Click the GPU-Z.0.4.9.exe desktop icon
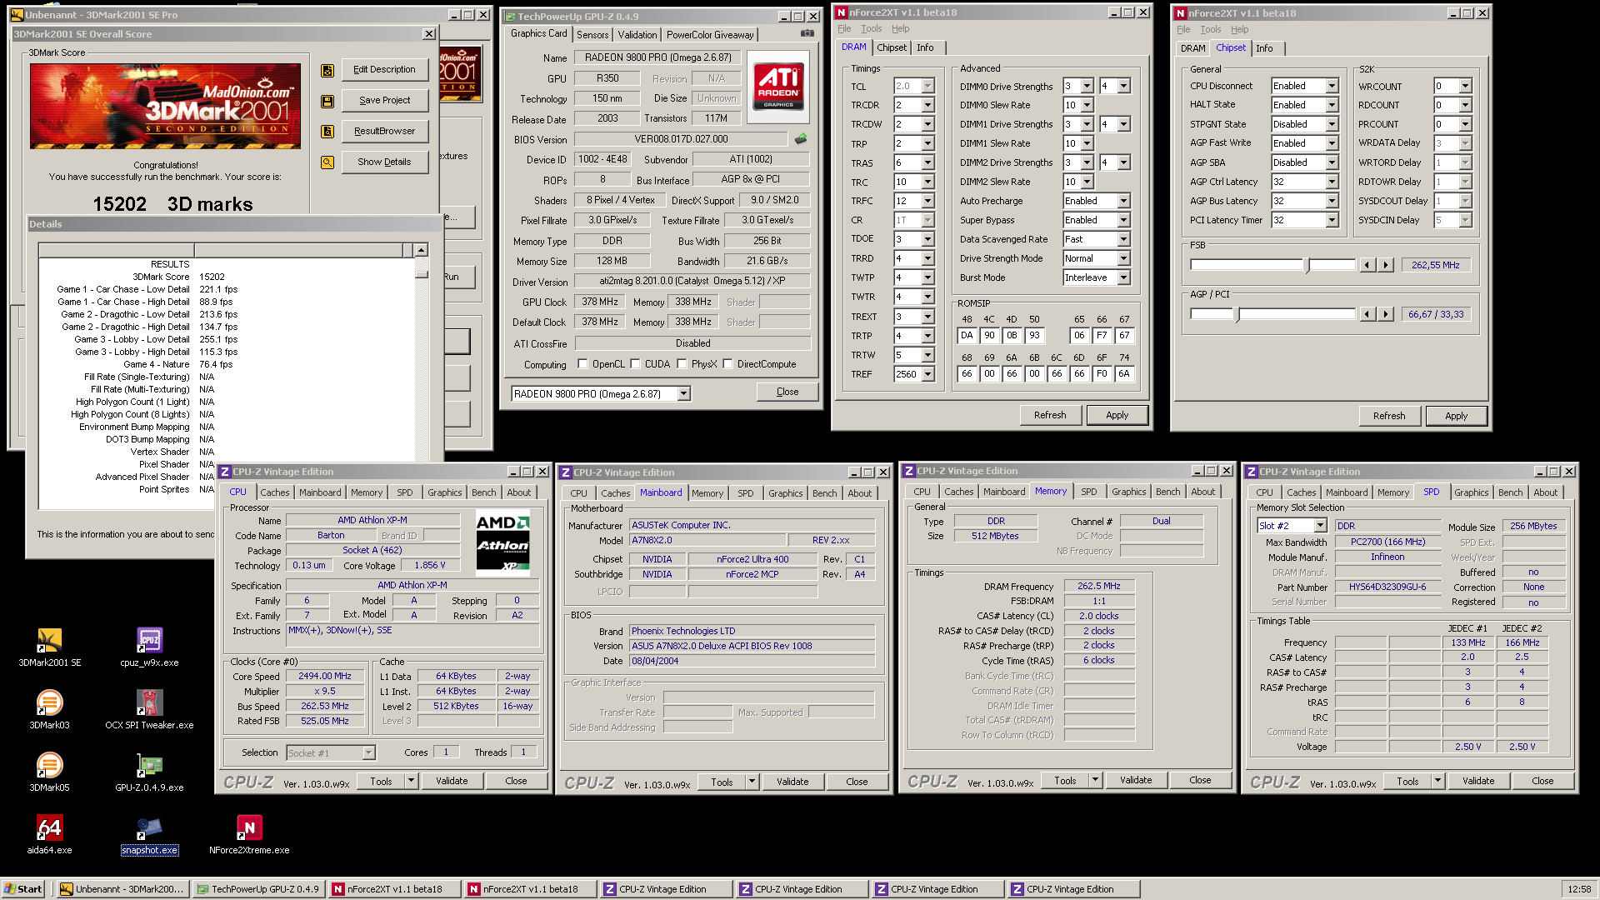Image resolution: width=1600 pixels, height=900 pixels. coord(149,766)
